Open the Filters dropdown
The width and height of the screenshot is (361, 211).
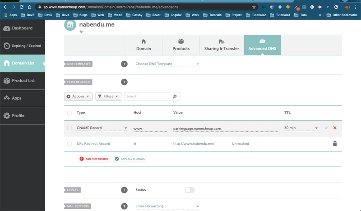(x=108, y=96)
